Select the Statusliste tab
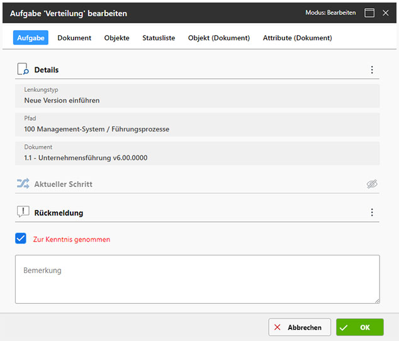The width and height of the screenshot is (399, 341). [x=159, y=38]
